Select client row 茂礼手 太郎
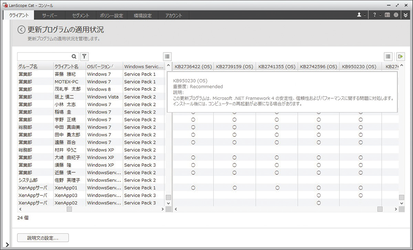This screenshot has width=413, height=250. pos(91,89)
